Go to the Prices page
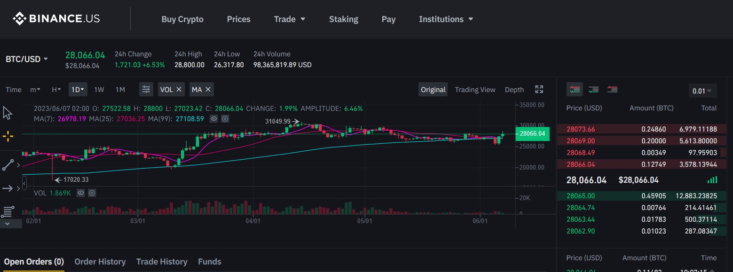The image size is (733, 272). tap(238, 19)
